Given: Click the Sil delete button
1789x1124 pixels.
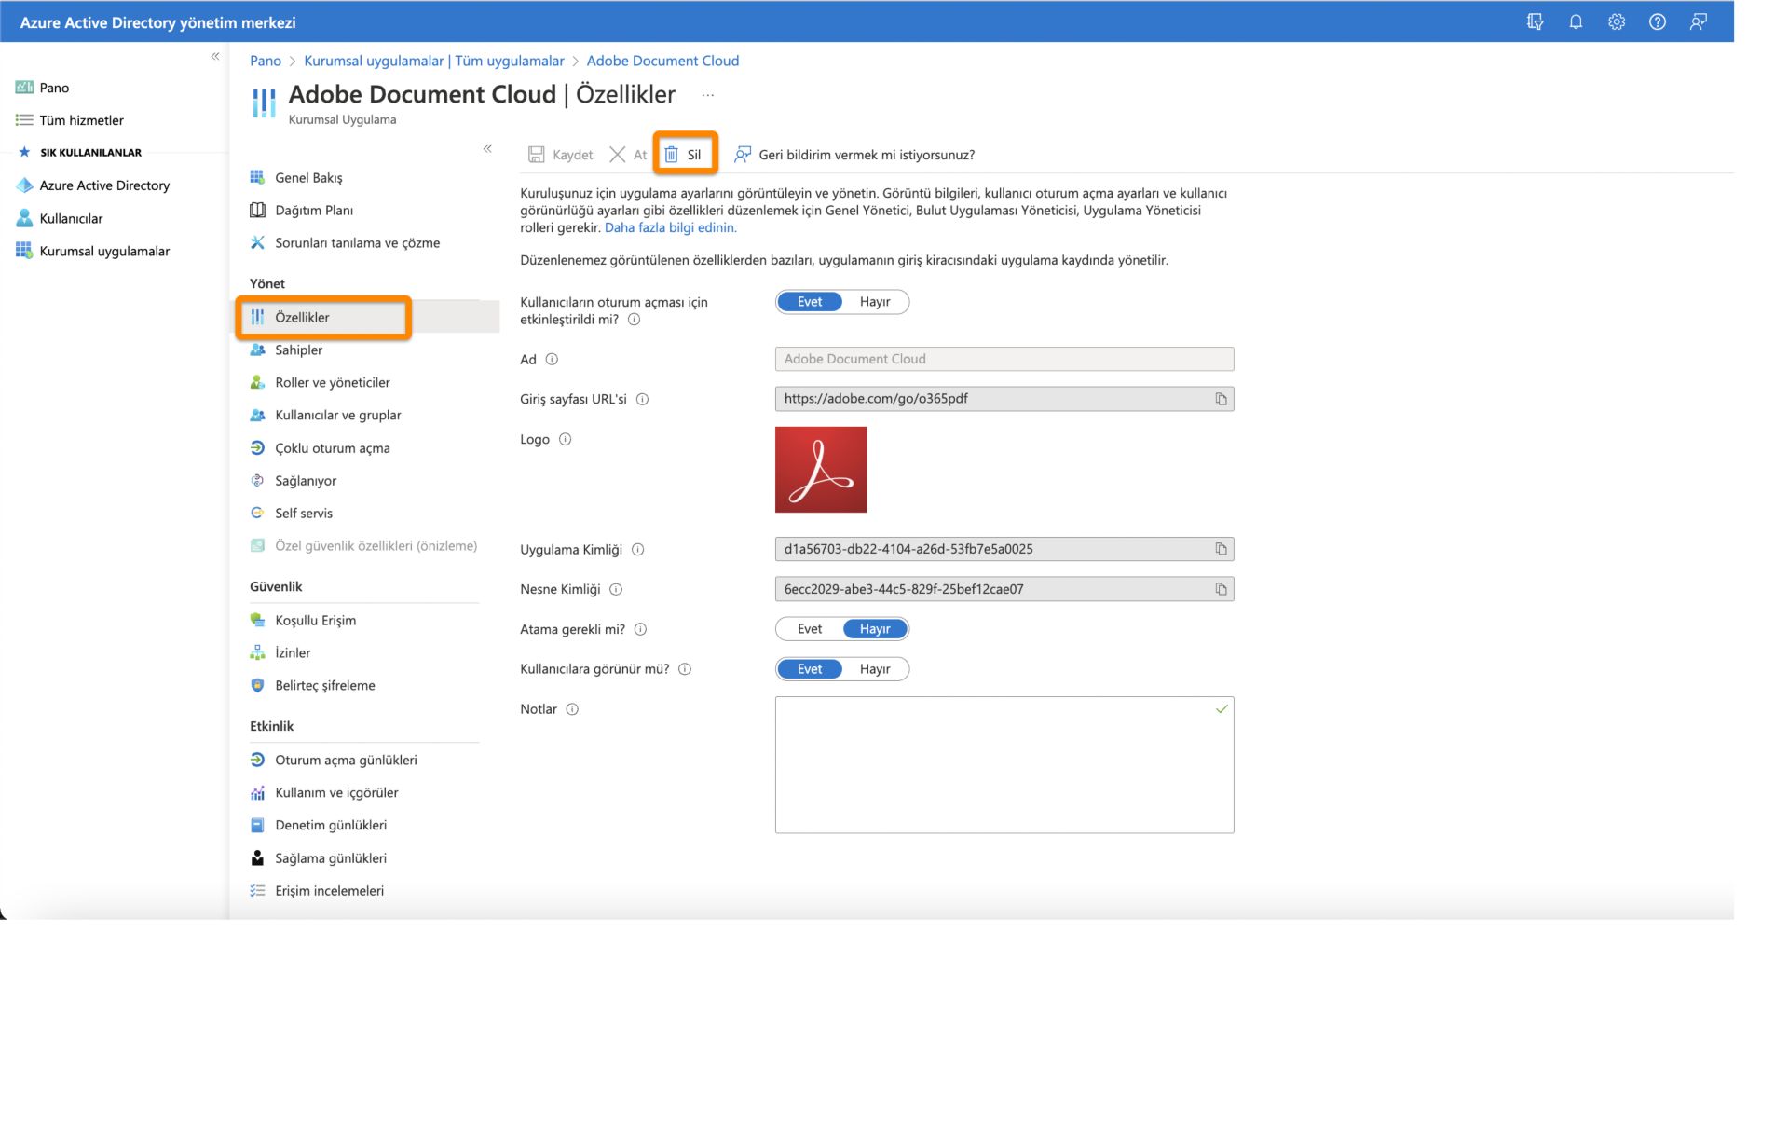Looking at the screenshot, I should pyautogui.click(x=684, y=155).
